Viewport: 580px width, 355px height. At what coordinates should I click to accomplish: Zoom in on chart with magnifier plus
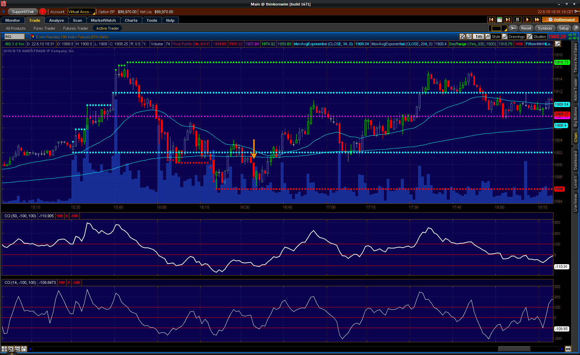point(11,349)
